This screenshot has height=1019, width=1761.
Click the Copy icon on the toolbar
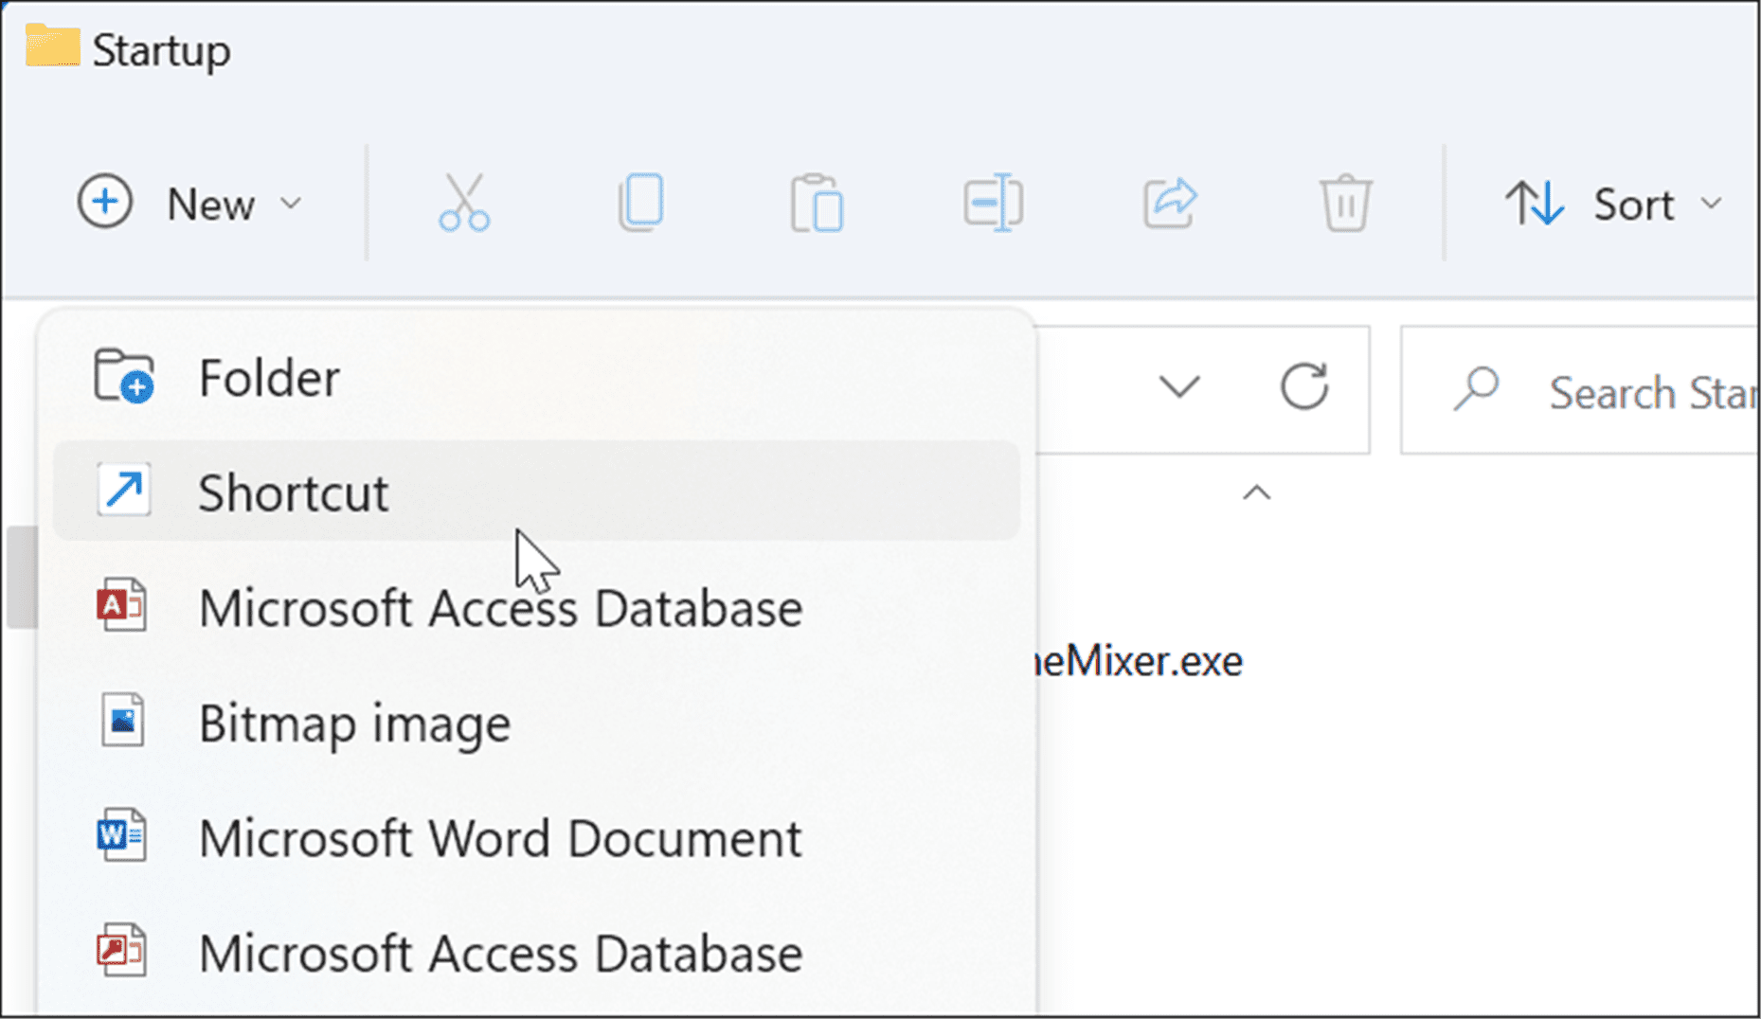(639, 202)
